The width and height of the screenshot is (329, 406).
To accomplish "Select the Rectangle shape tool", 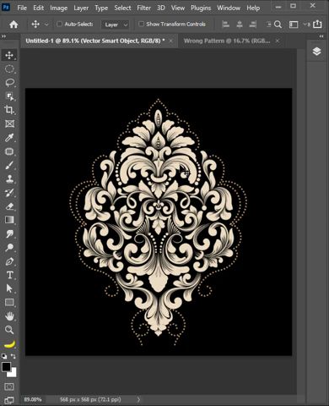I will pos(9,303).
